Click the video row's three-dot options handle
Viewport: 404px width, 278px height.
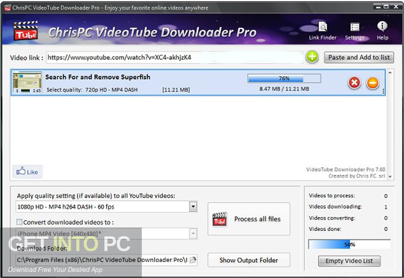tap(383, 91)
